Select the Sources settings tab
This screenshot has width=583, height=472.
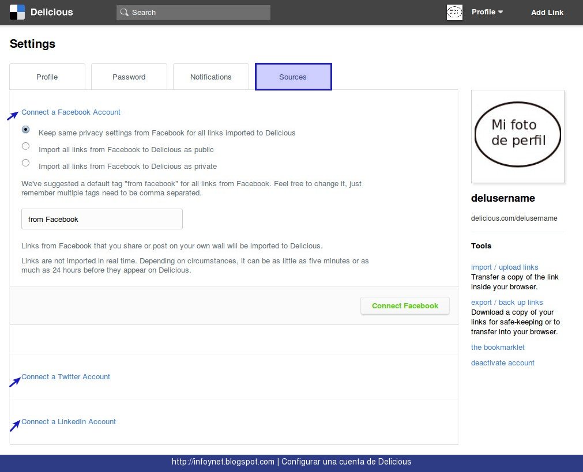coord(294,77)
